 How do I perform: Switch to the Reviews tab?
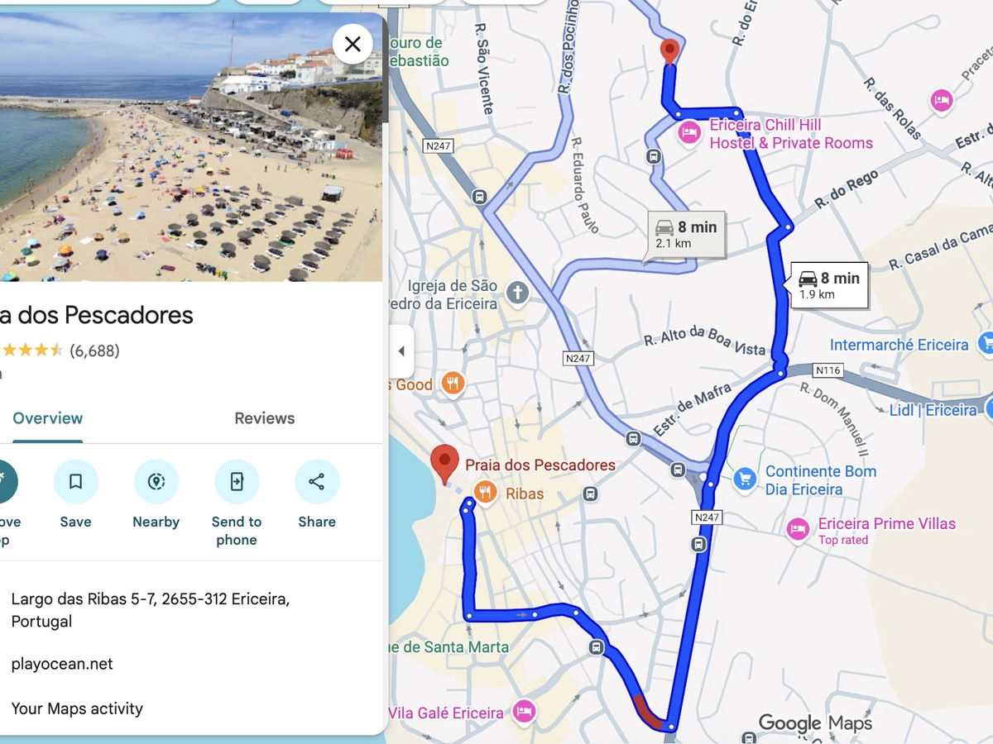(x=265, y=418)
